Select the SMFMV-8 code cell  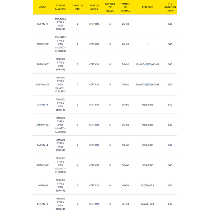(x=43, y=204)
